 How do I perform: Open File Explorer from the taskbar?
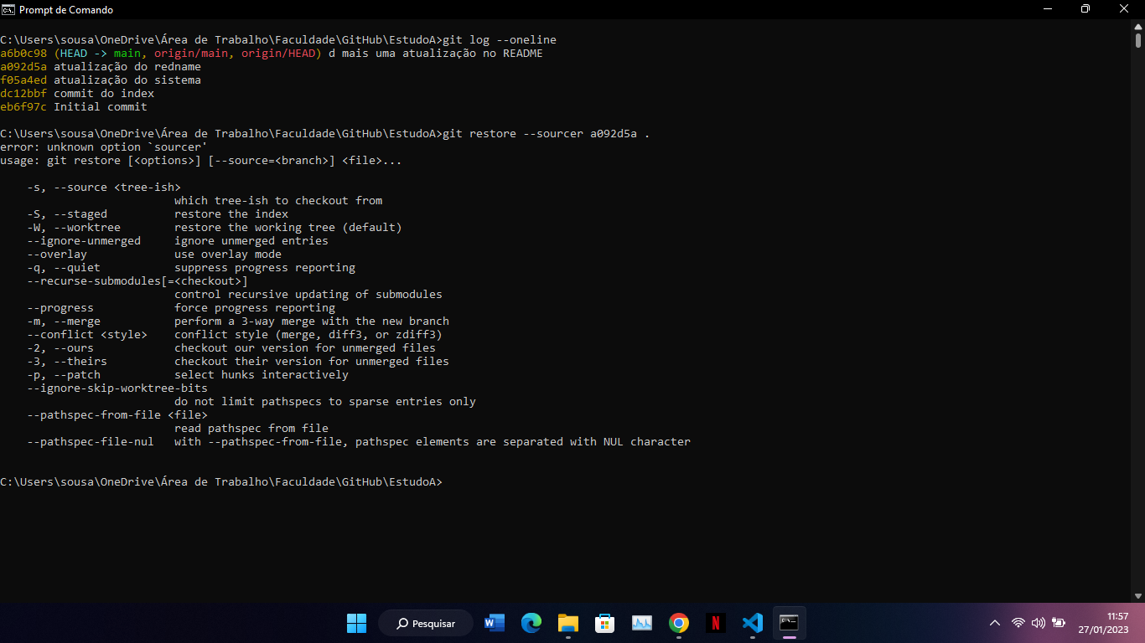pyautogui.click(x=568, y=623)
